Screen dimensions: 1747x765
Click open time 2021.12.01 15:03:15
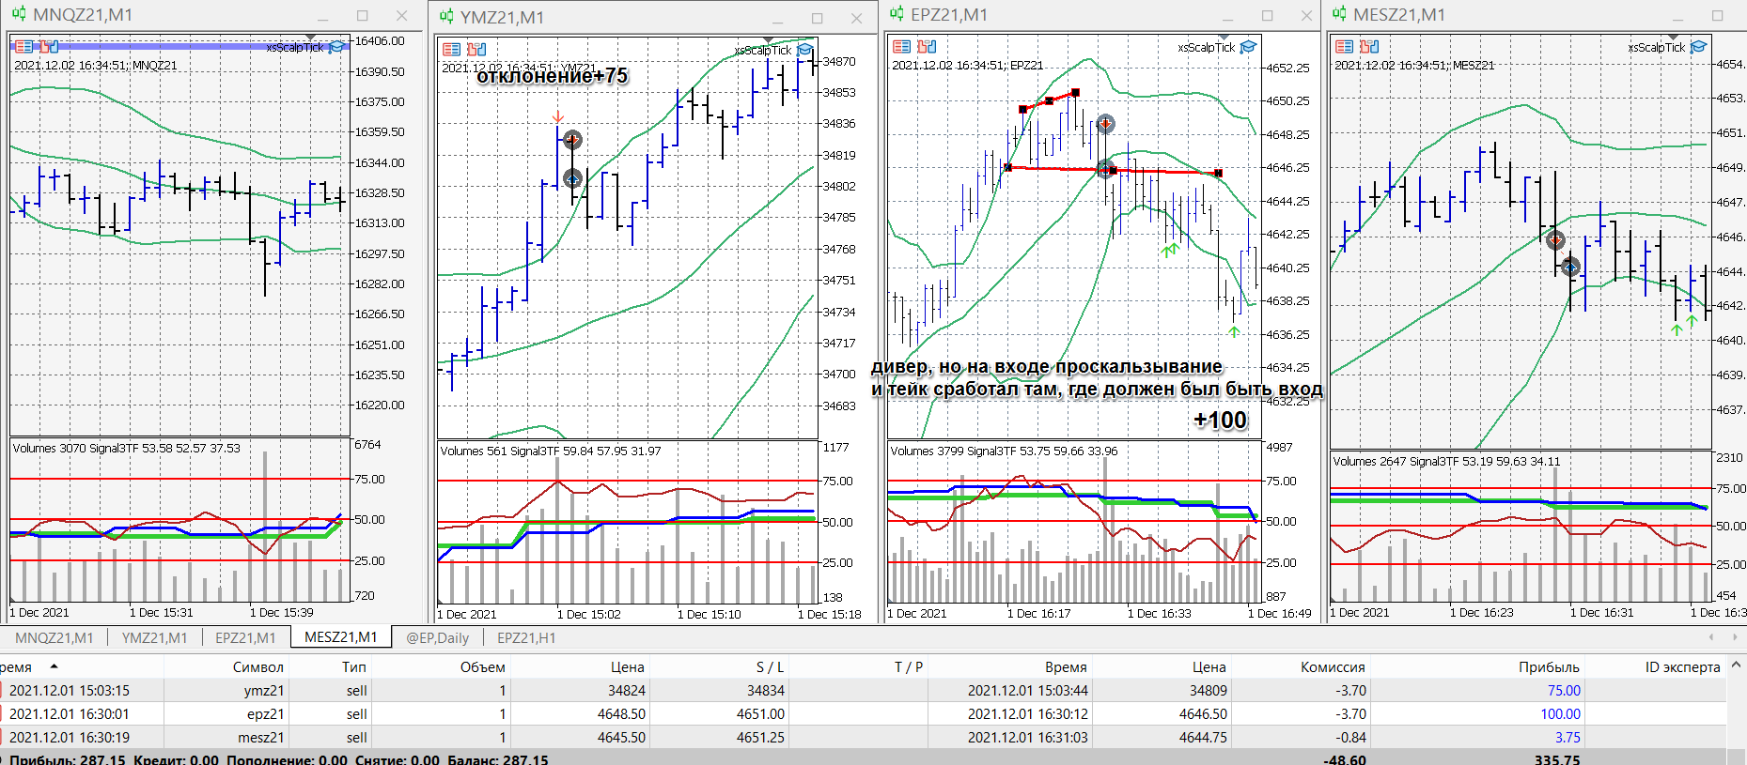click(70, 690)
